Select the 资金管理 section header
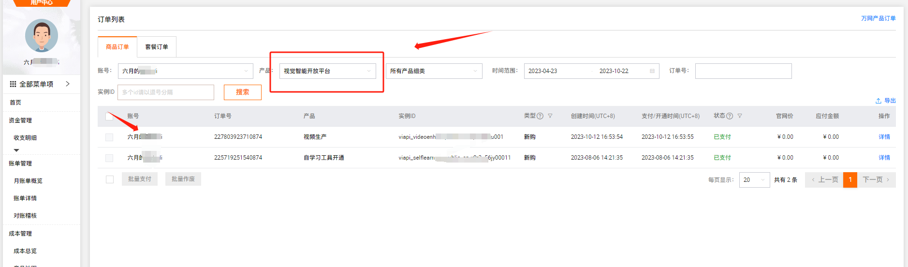Screen dimensions: 908x267 [x=20, y=120]
